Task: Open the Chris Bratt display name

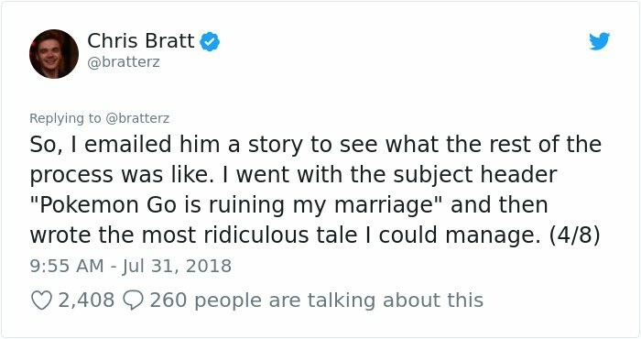Action: point(141,40)
